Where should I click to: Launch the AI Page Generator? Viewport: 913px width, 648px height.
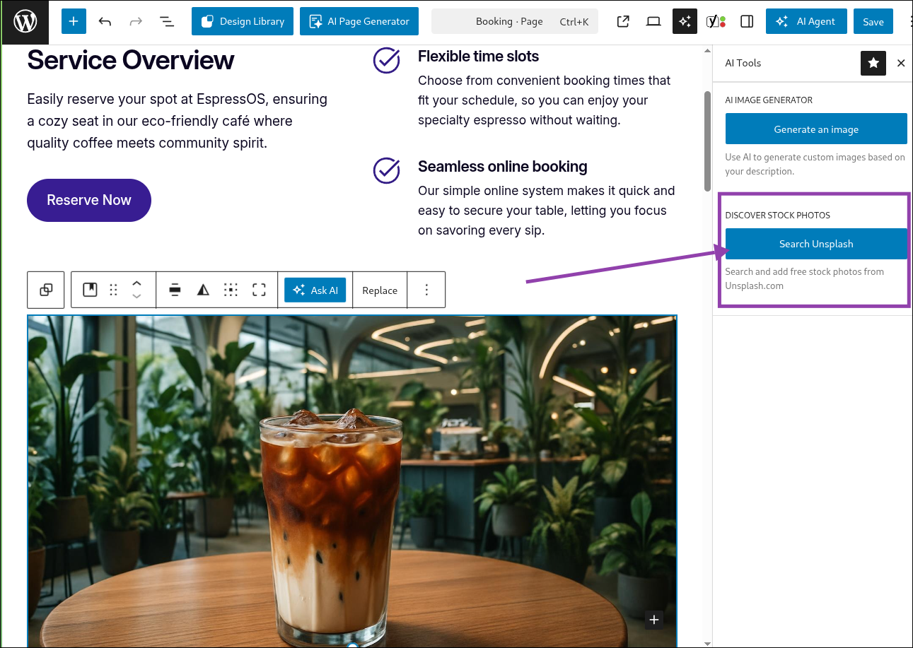(x=359, y=21)
